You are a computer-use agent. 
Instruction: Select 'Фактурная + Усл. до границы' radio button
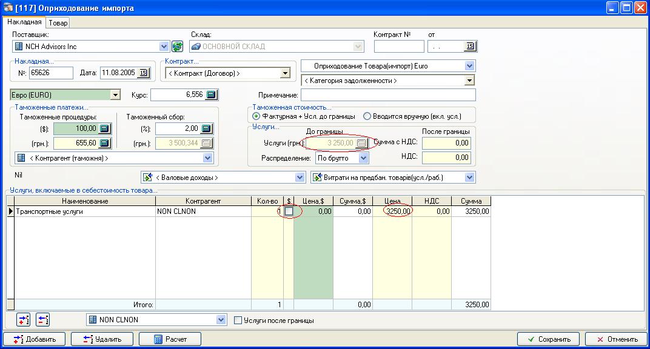tap(256, 116)
